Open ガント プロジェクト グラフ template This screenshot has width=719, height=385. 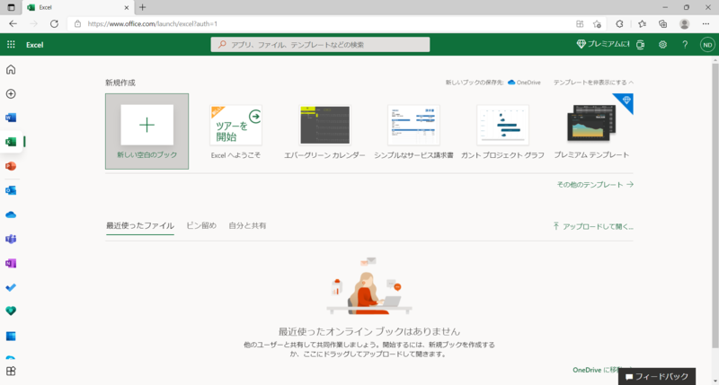(502, 132)
